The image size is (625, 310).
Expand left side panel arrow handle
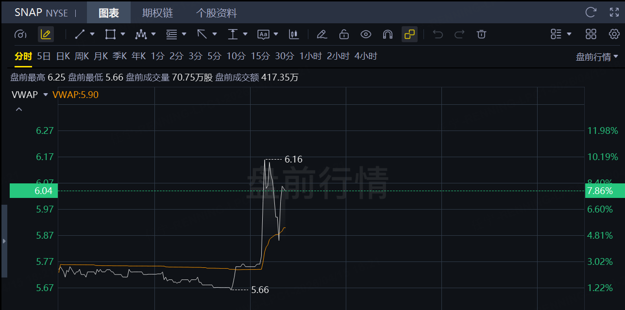4,241
